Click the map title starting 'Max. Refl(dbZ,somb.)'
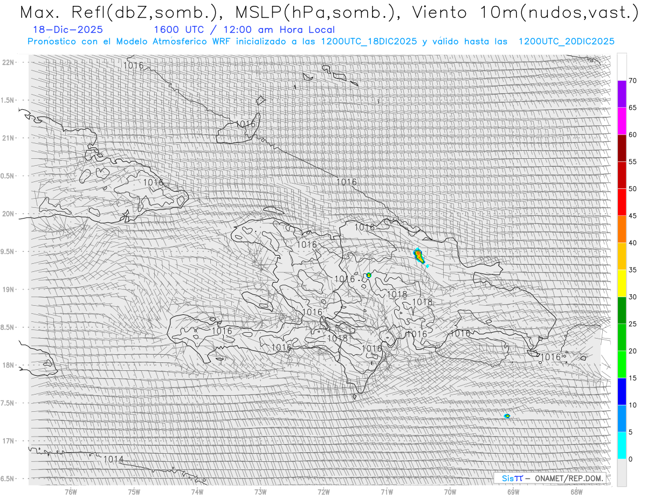The height and width of the screenshot is (499, 647). [x=329, y=12]
